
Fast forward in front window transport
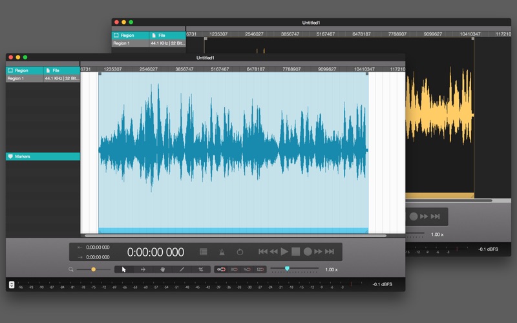318,252
